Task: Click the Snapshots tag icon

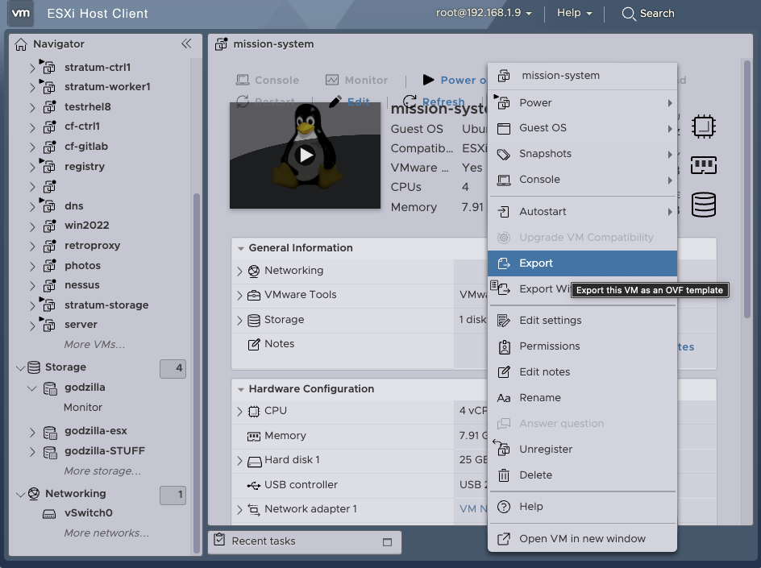Action: point(504,154)
